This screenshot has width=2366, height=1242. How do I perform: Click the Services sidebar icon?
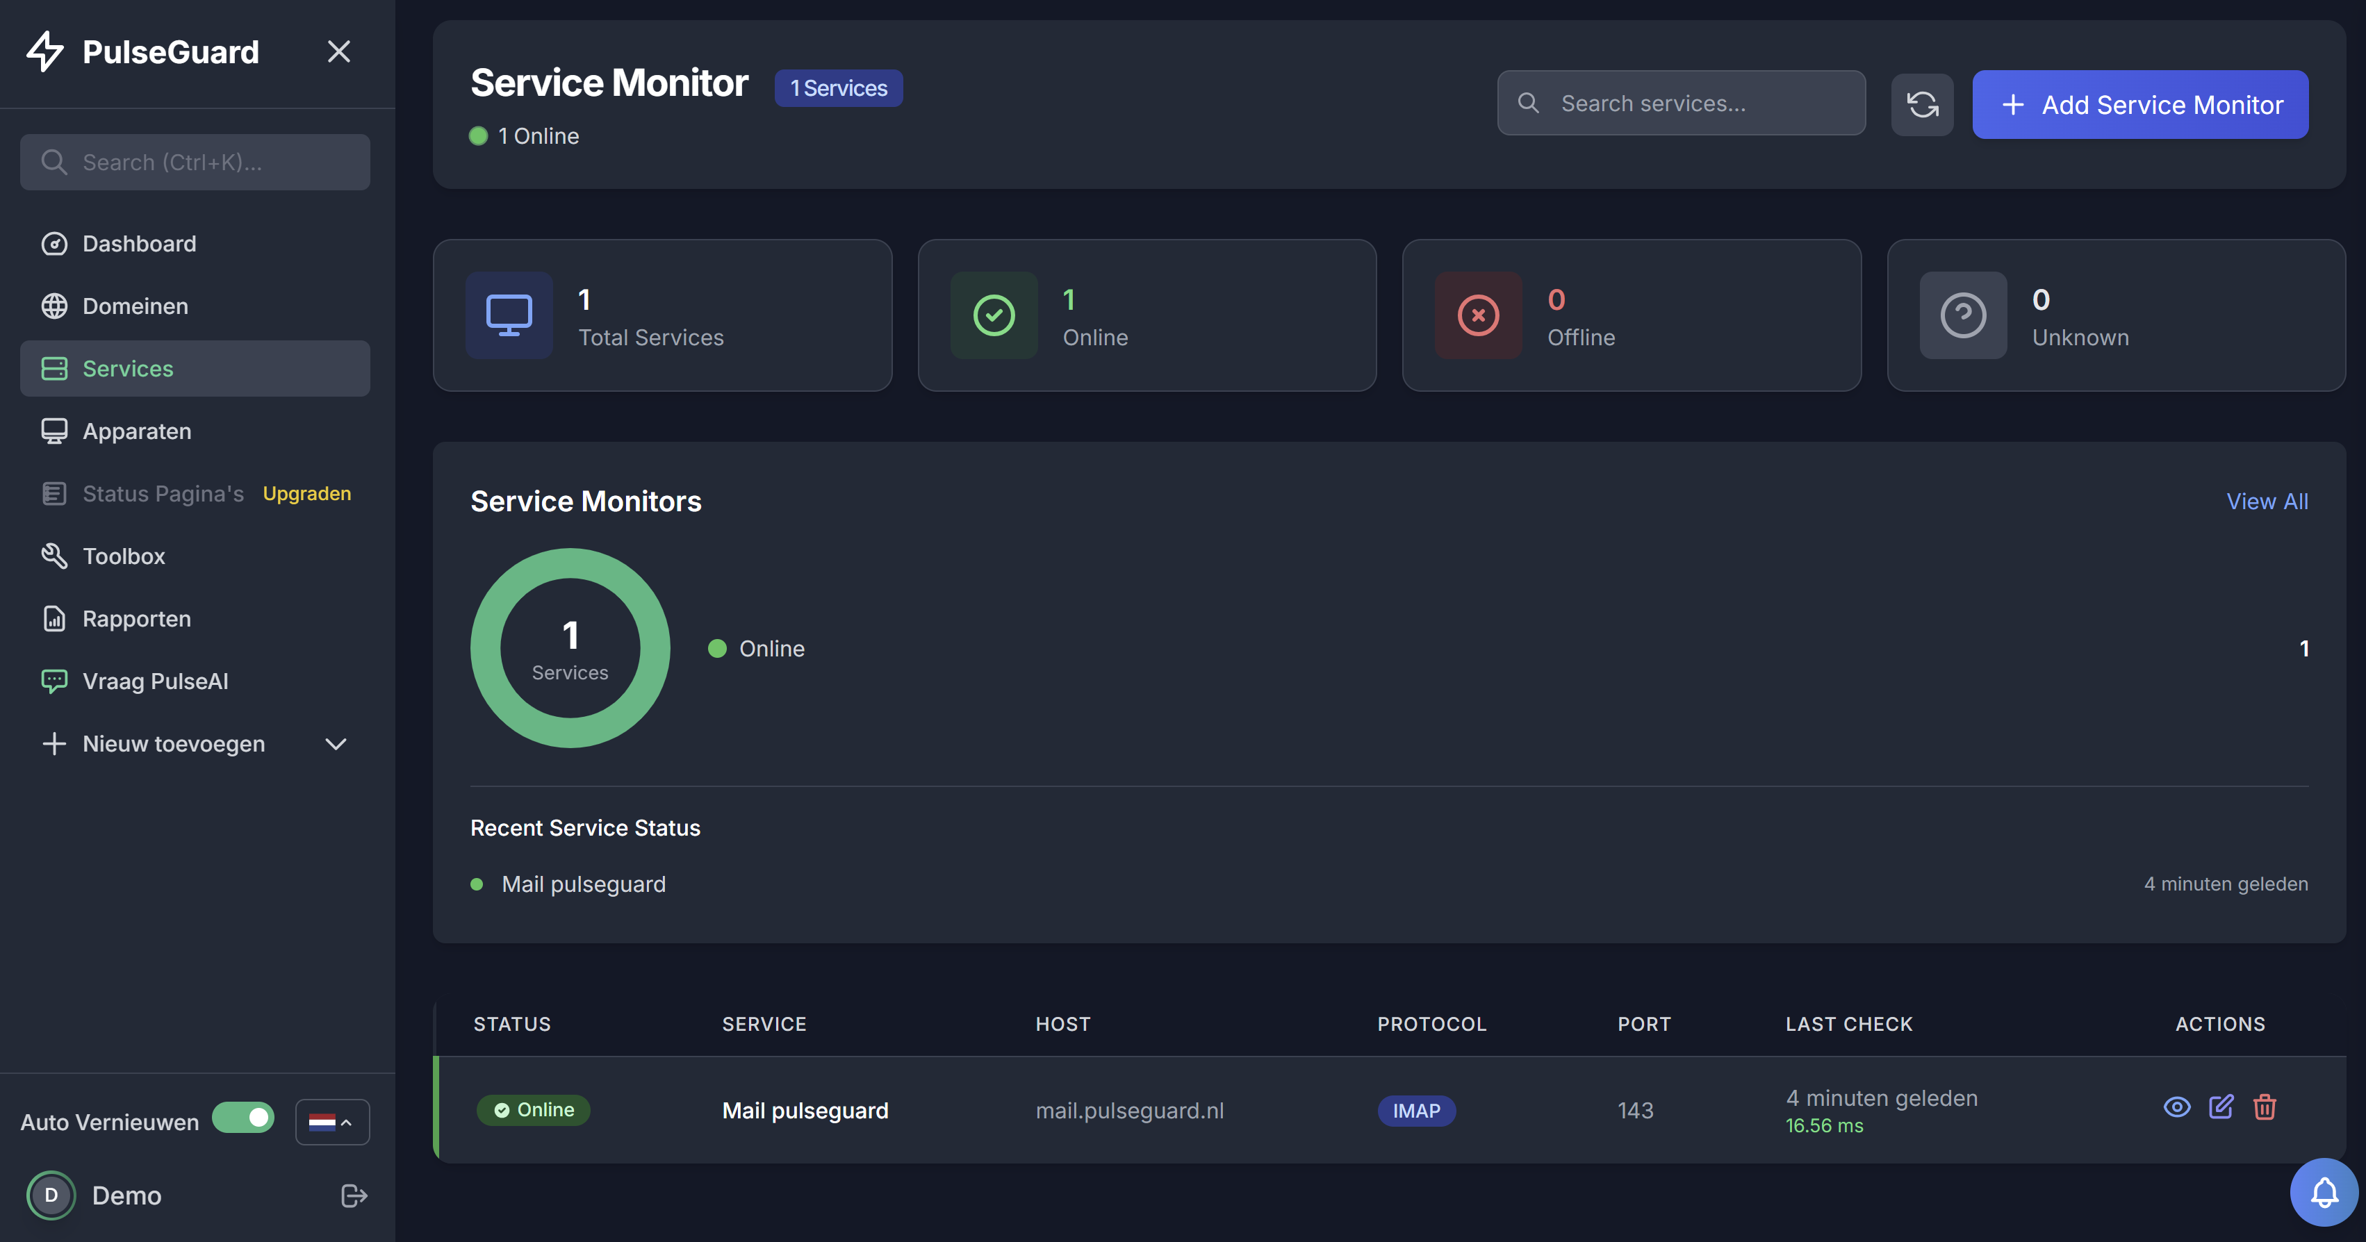point(54,368)
